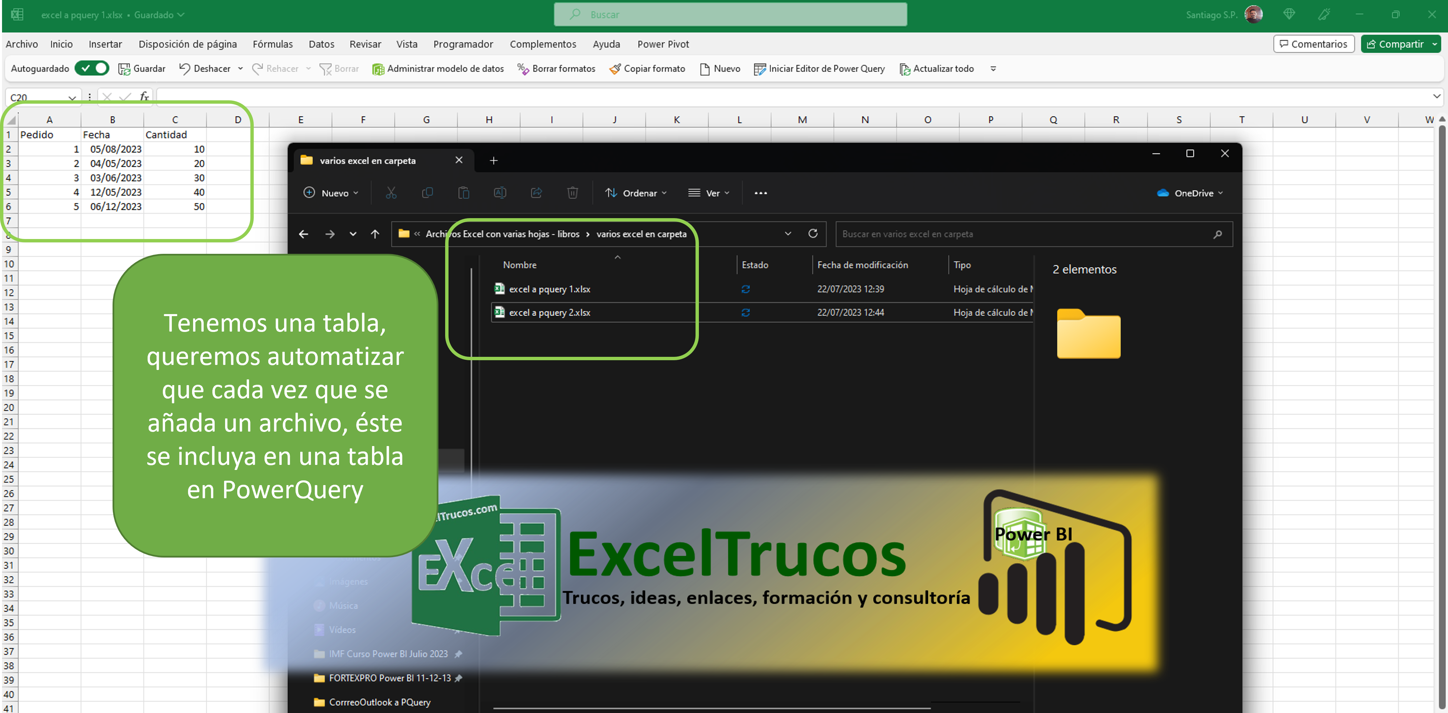Click the Explorer refresh icon
The height and width of the screenshot is (713, 1448).
pyautogui.click(x=812, y=234)
